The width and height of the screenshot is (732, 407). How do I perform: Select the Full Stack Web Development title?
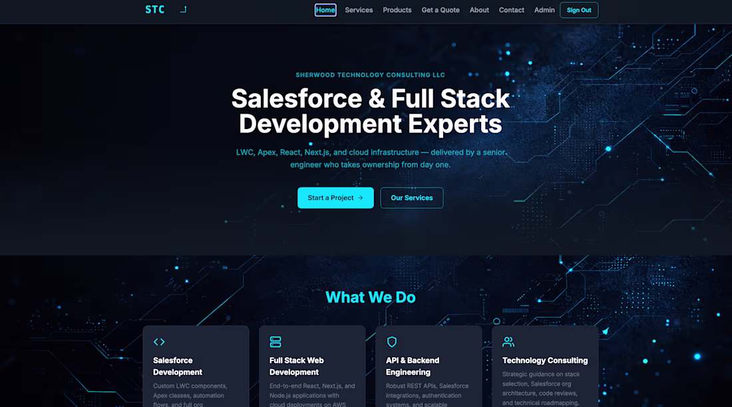296,366
